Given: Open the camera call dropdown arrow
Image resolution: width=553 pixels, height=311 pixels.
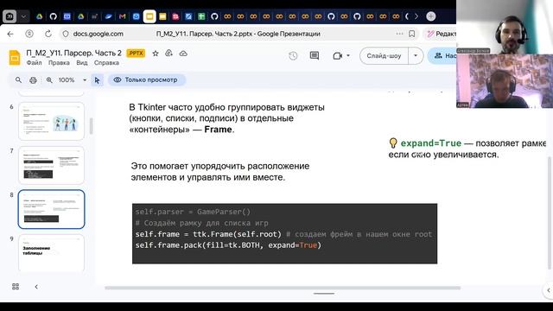Looking at the screenshot, I should click(348, 55).
